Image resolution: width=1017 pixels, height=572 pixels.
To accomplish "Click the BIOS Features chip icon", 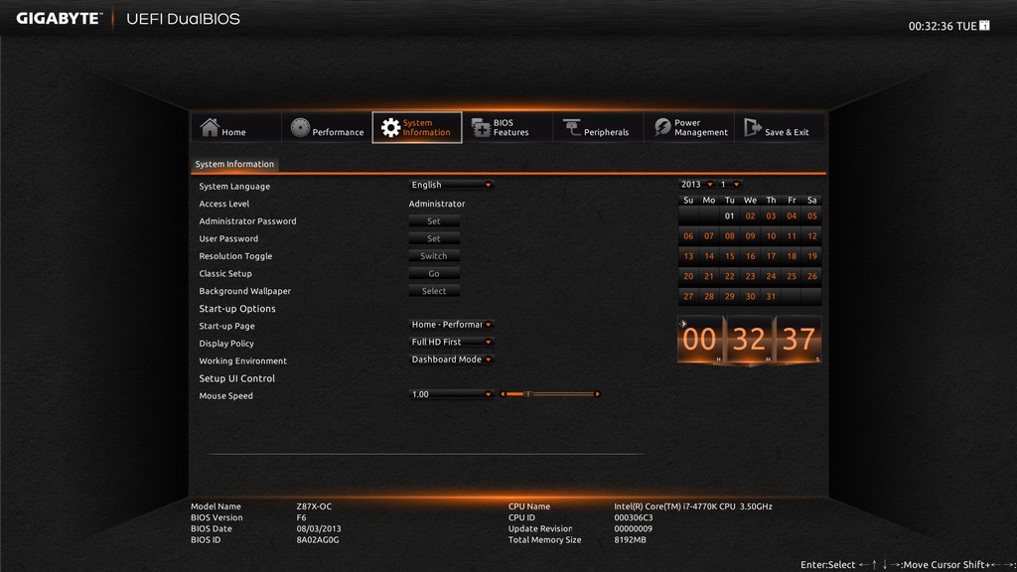I will pyautogui.click(x=481, y=128).
